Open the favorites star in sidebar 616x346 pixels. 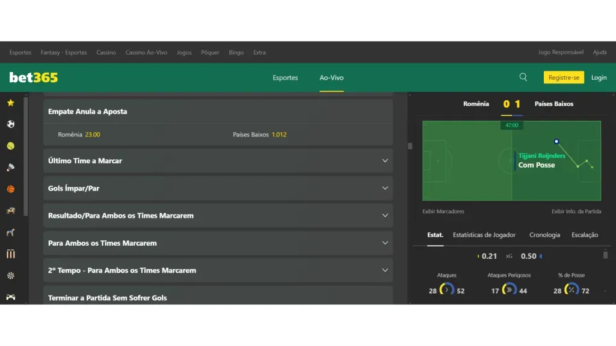(10, 103)
